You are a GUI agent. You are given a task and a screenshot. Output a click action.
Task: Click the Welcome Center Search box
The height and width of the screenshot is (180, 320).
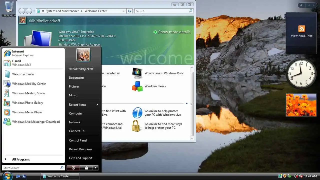coord(164,11)
